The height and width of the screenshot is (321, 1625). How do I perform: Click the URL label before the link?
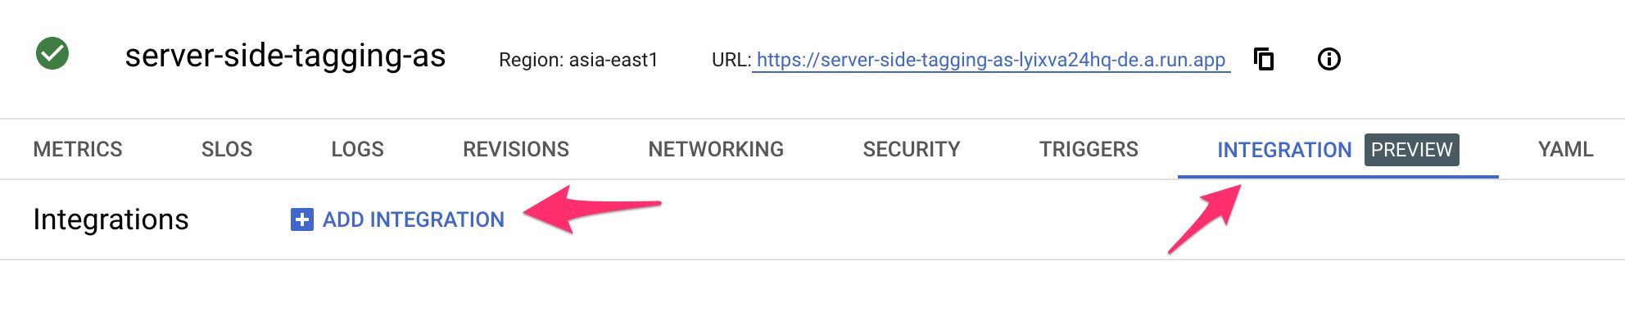click(x=731, y=60)
